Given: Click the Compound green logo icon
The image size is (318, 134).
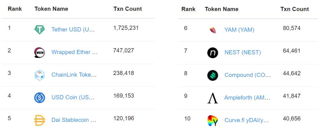Looking at the screenshot, I should [212, 75].
